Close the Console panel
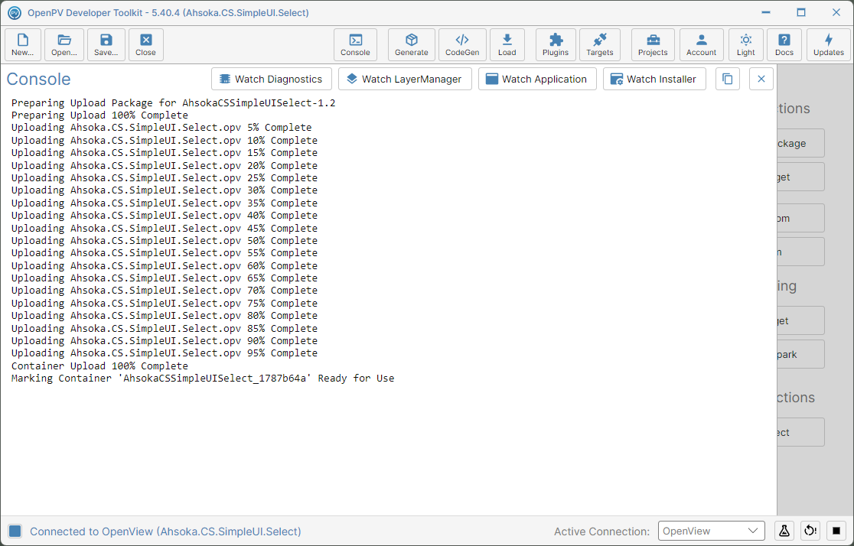 click(761, 79)
